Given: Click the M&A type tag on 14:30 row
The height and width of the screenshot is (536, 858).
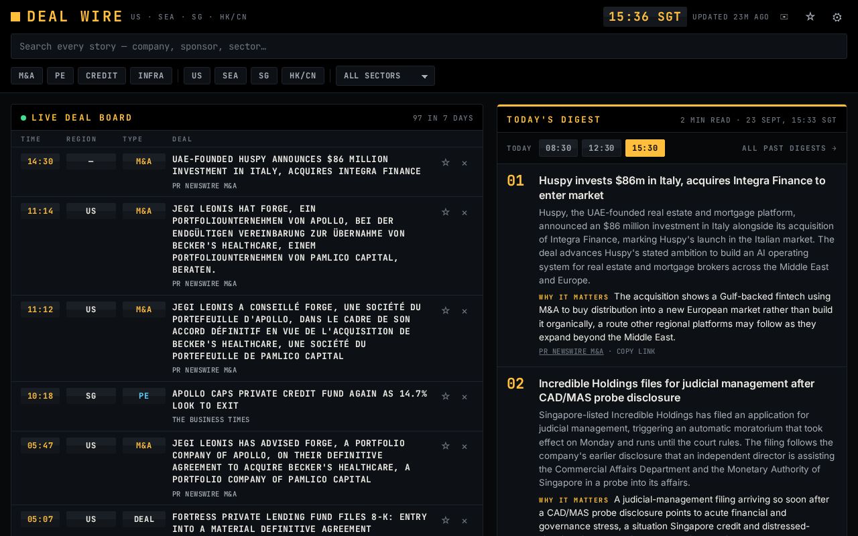Looking at the screenshot, I should [x=144, y=161].
